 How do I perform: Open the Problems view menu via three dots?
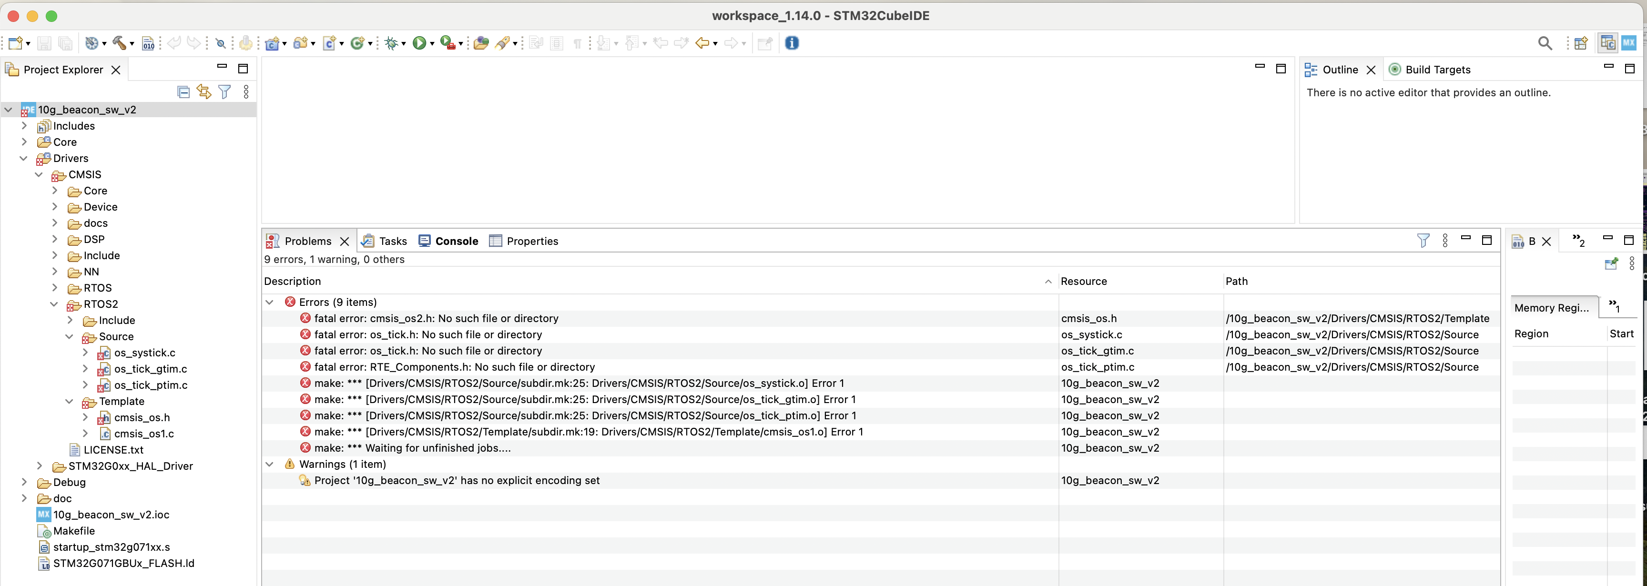[x=1445, y=240]
